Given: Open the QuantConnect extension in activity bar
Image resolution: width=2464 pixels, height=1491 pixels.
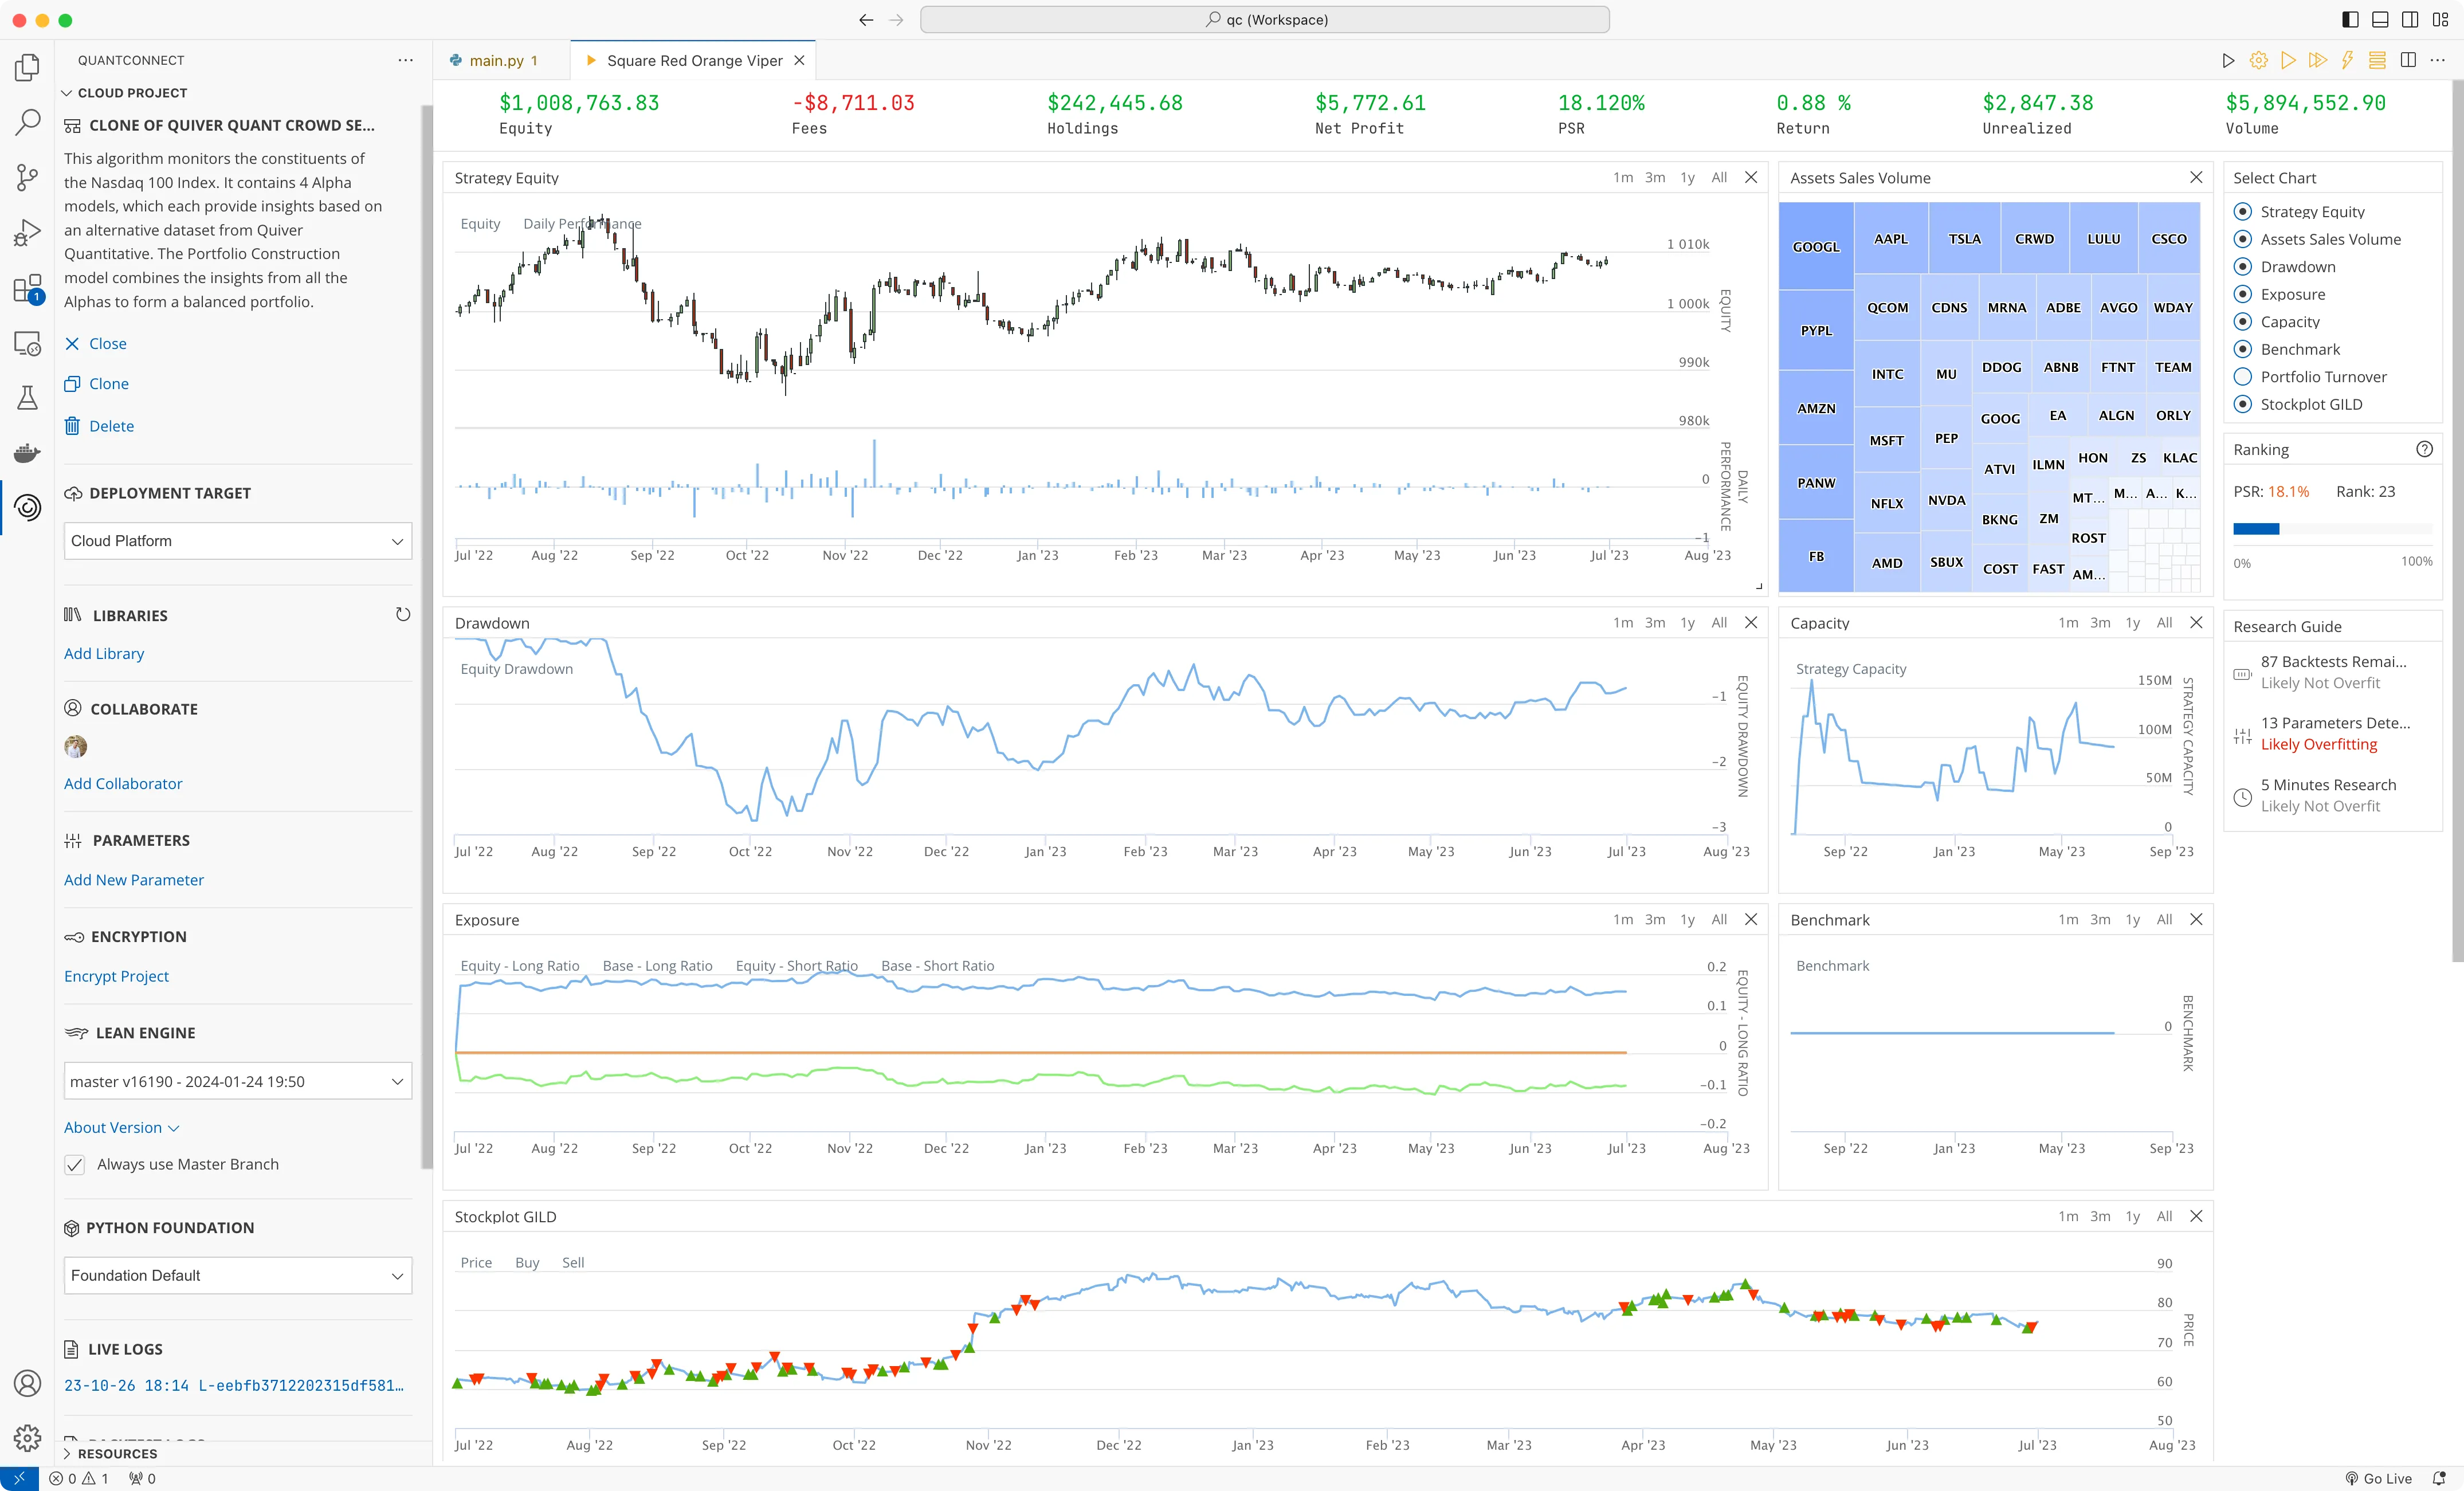Looking at the screenshot, I should [x=27, y=507].
